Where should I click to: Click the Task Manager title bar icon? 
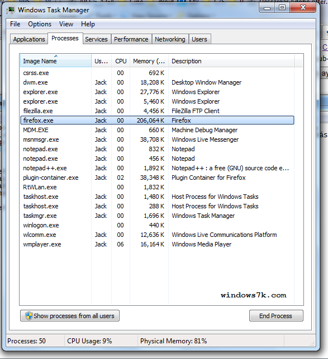point(11,10)
